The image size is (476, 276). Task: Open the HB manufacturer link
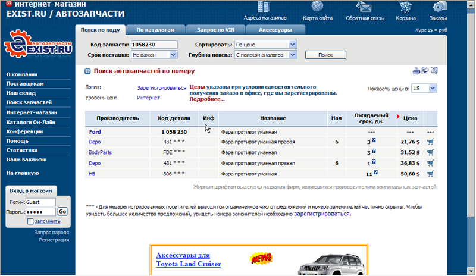click(x=92, y=174)
